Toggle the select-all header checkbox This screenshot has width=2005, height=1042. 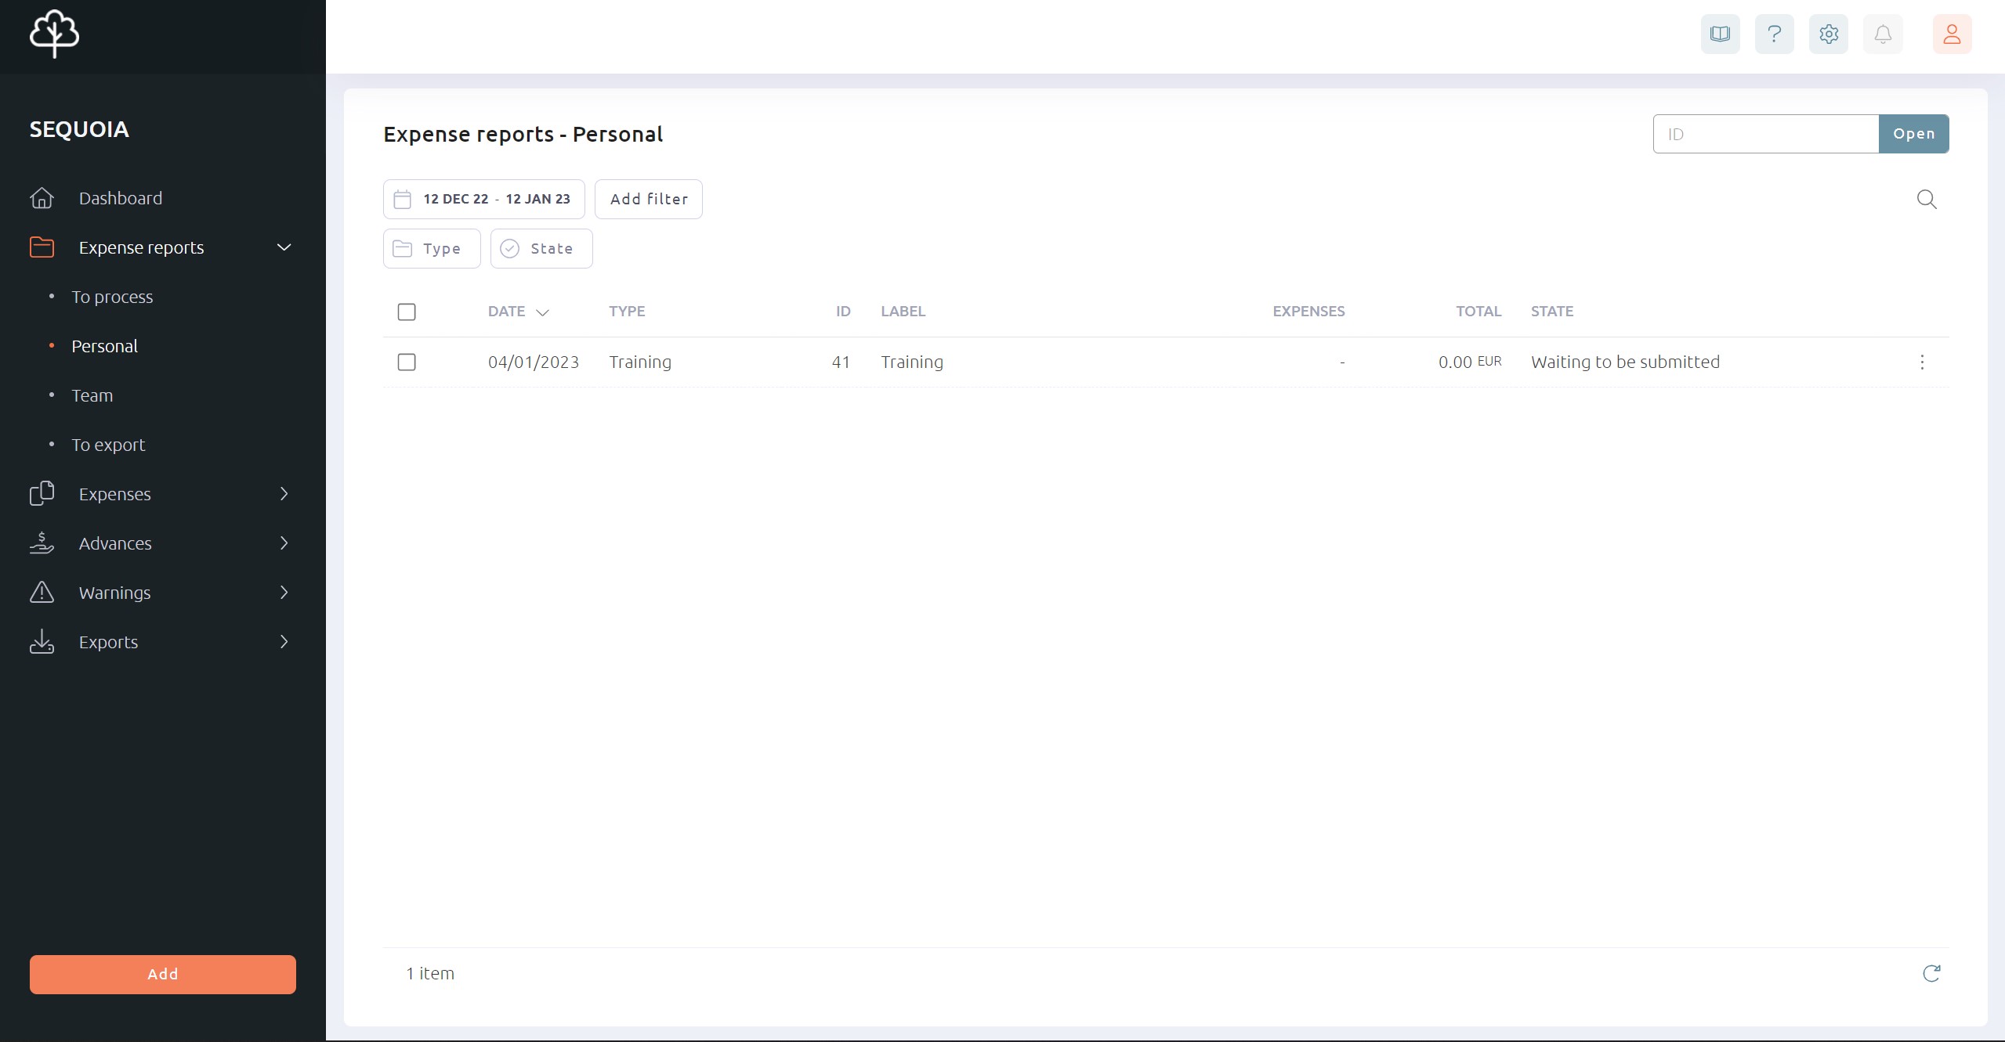[x=407, y=312]
